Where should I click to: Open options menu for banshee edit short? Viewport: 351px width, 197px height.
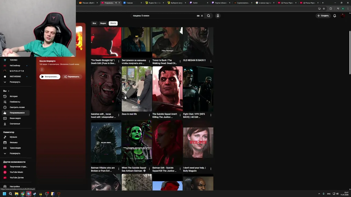[x=119, y=115]
